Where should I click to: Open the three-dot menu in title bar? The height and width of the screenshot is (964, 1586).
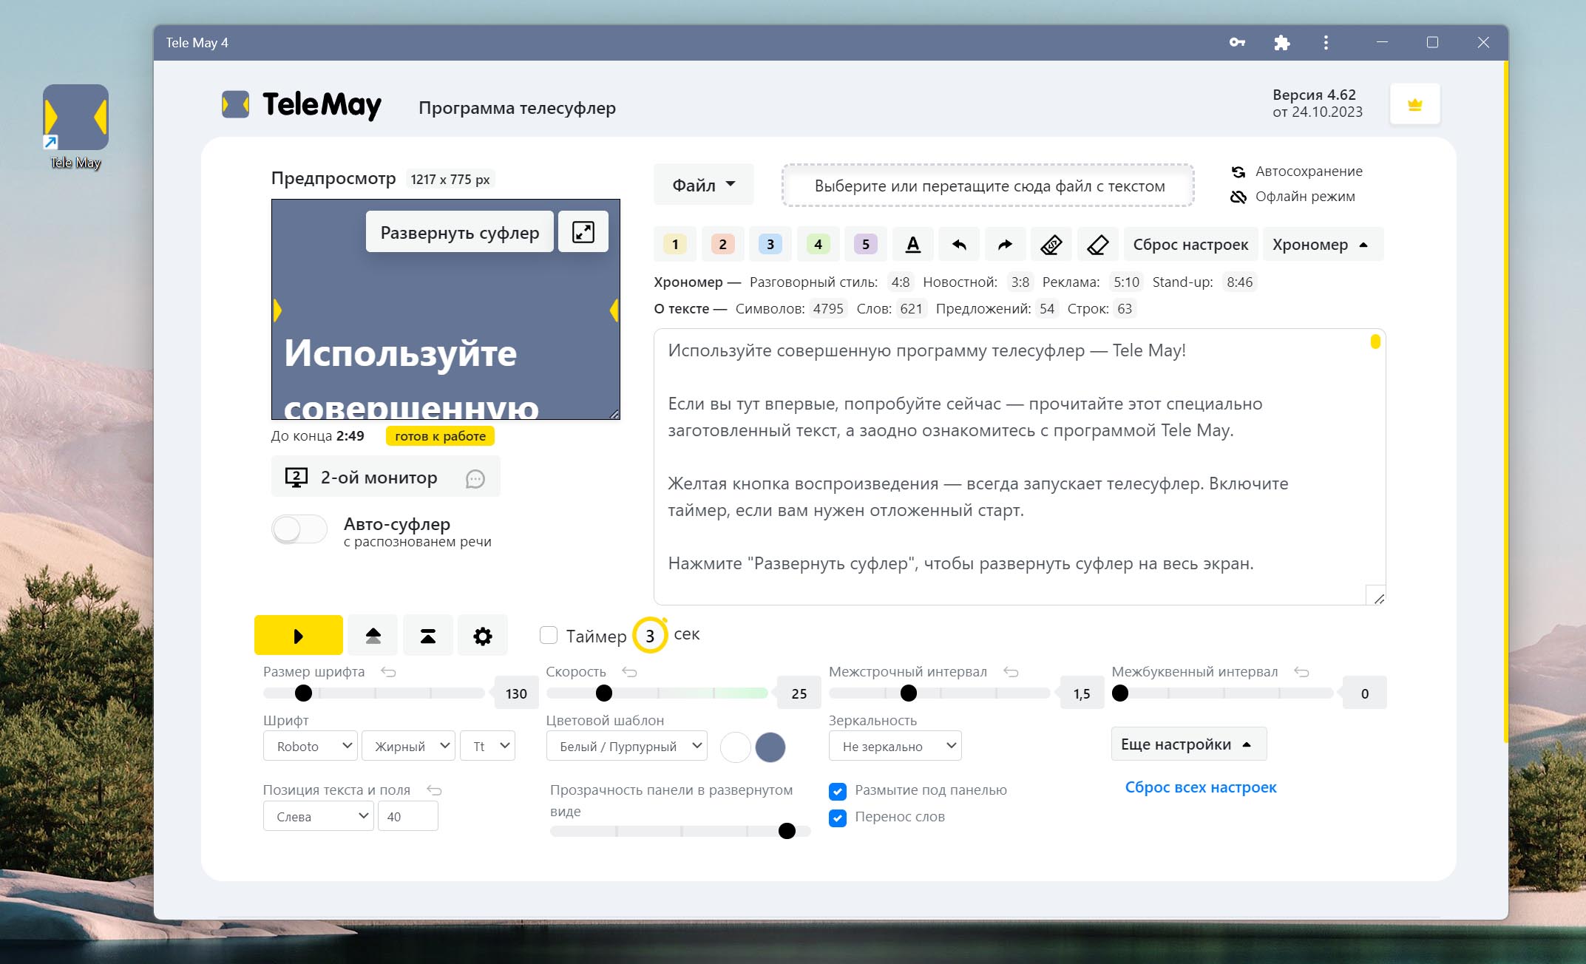[x=1326, y=42]
